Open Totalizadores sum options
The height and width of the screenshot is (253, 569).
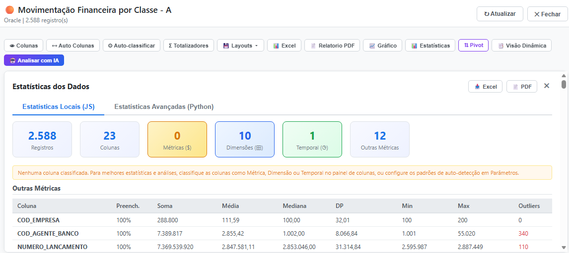tap(189, 46)
